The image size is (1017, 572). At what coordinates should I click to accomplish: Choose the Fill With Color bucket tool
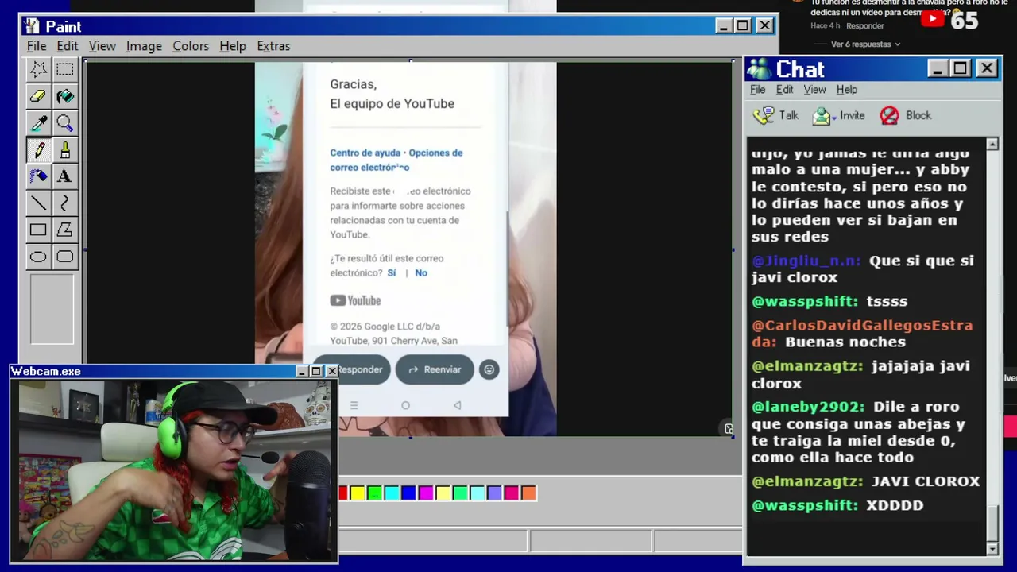click(65, 97)
